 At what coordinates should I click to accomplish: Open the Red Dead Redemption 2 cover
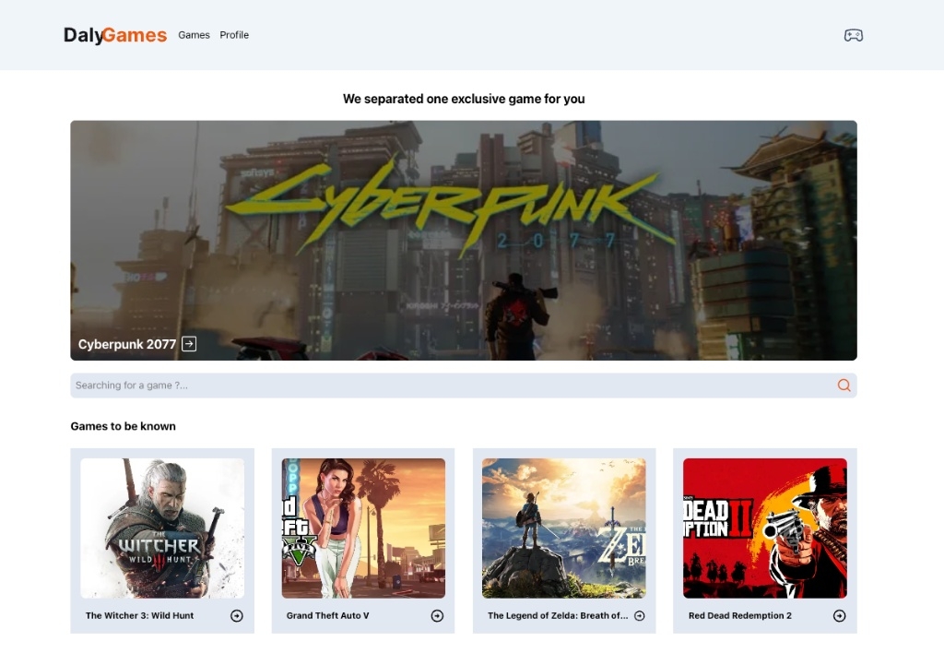764,528
